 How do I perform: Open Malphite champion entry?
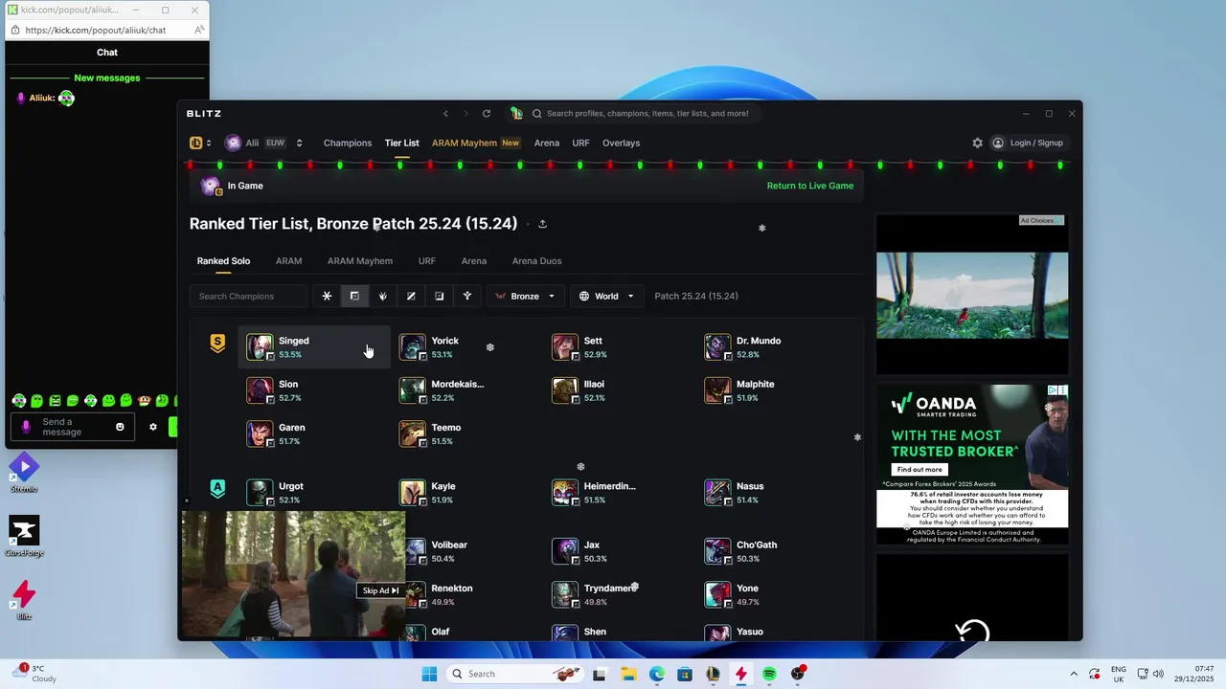pos(772,390)
